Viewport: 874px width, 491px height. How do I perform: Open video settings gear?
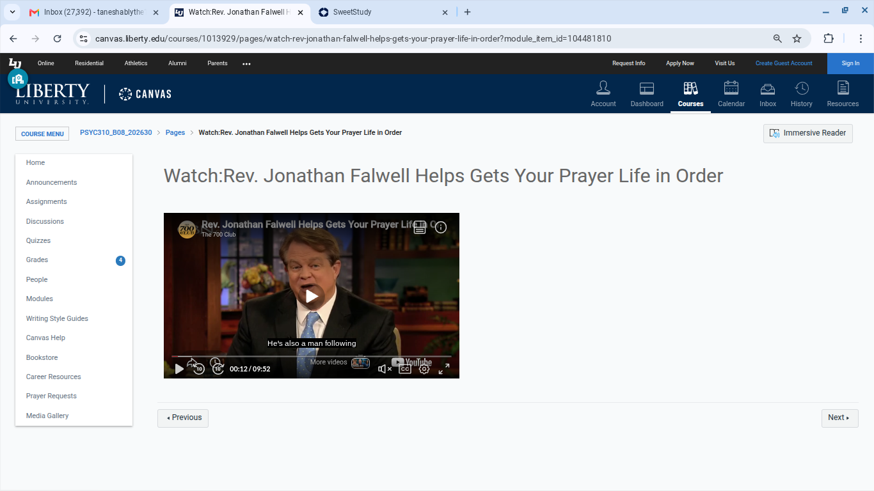tap(424, 369)
